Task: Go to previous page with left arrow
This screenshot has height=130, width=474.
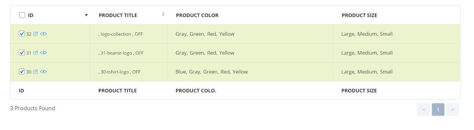Action: click(x=424, y=109)
